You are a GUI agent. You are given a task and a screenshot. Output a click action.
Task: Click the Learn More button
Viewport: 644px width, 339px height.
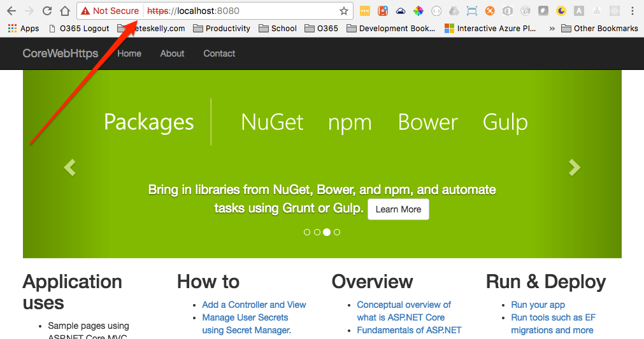398,209
